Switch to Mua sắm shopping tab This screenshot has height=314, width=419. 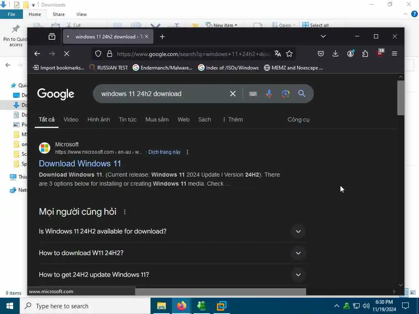pos(157,120)
